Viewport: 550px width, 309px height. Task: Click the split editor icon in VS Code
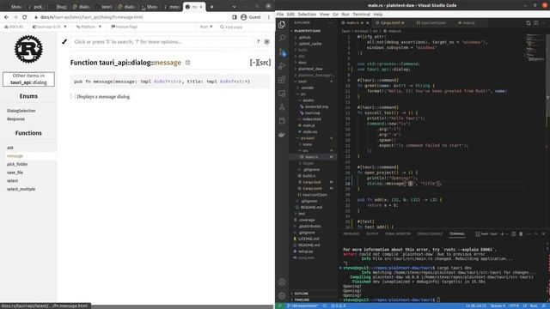tap(536, 23)
